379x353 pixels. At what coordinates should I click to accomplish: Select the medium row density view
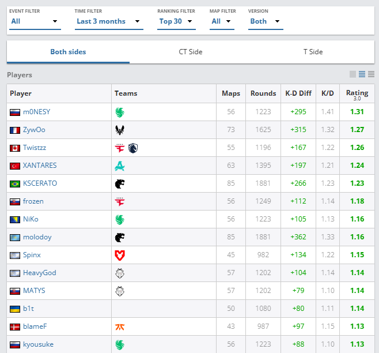[362, 74]
